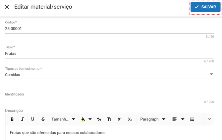The image size is (222, 140).
Task: Insert a numbered list
Action: pyautogui.click(x=192, y=119)
